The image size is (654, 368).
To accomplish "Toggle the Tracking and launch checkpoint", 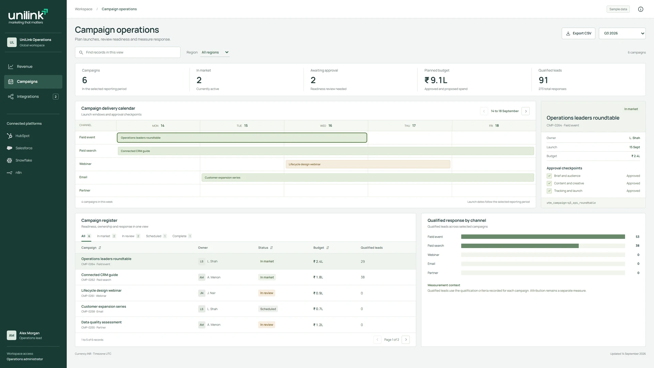I will pos(549,191).
